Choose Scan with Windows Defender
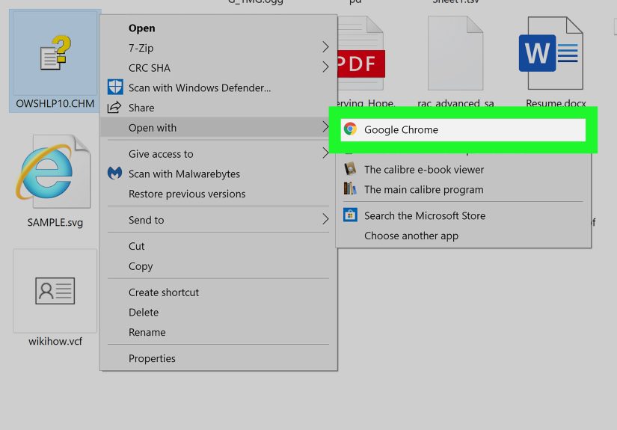 [219, 87]
